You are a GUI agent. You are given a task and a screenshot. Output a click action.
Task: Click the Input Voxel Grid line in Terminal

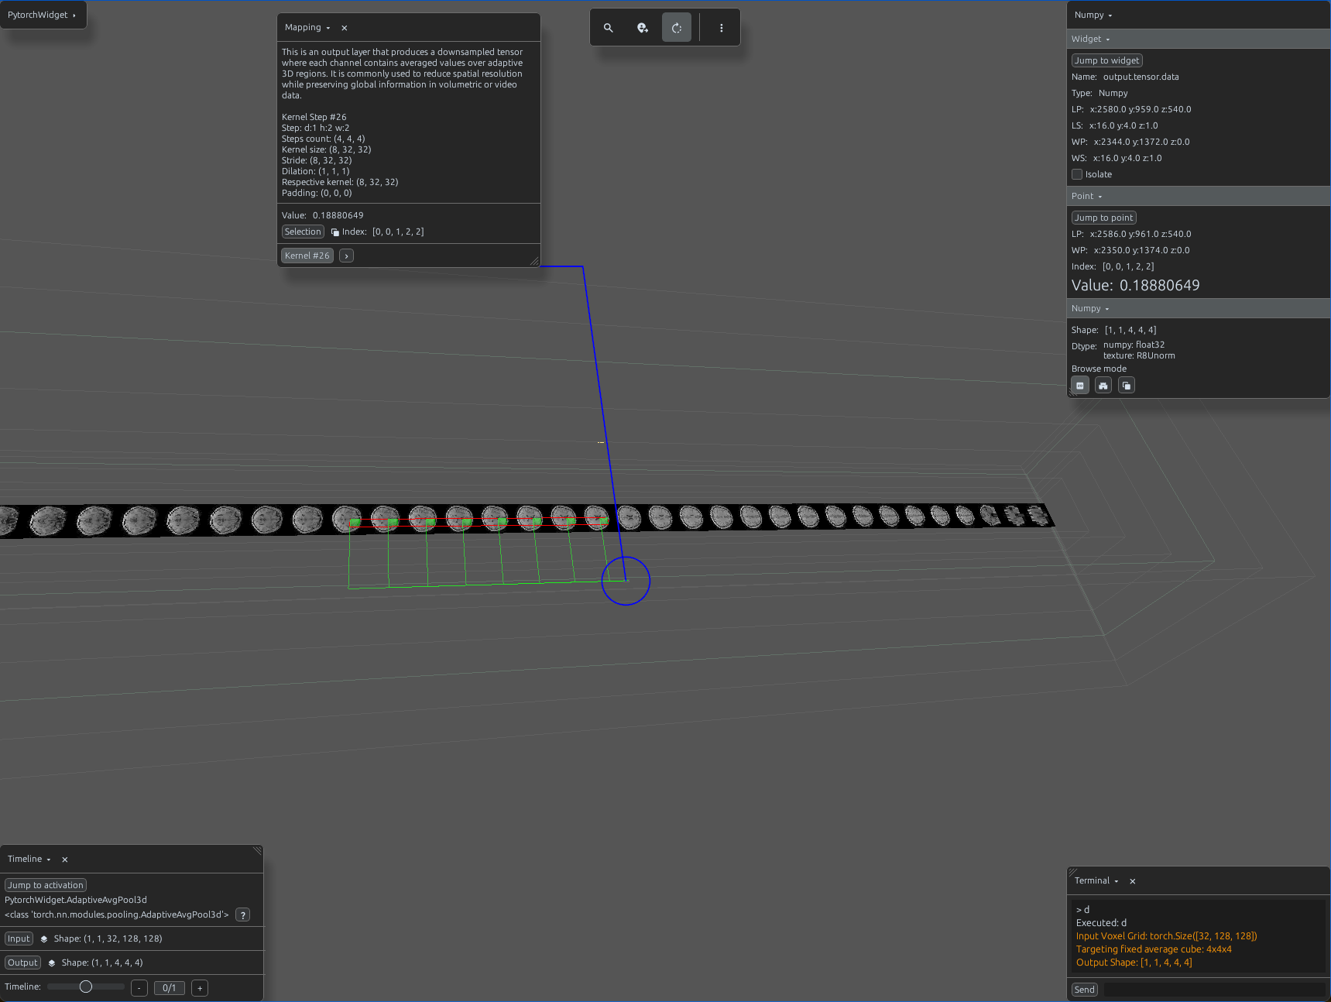pyautogui.click(x=1166, y=936)
